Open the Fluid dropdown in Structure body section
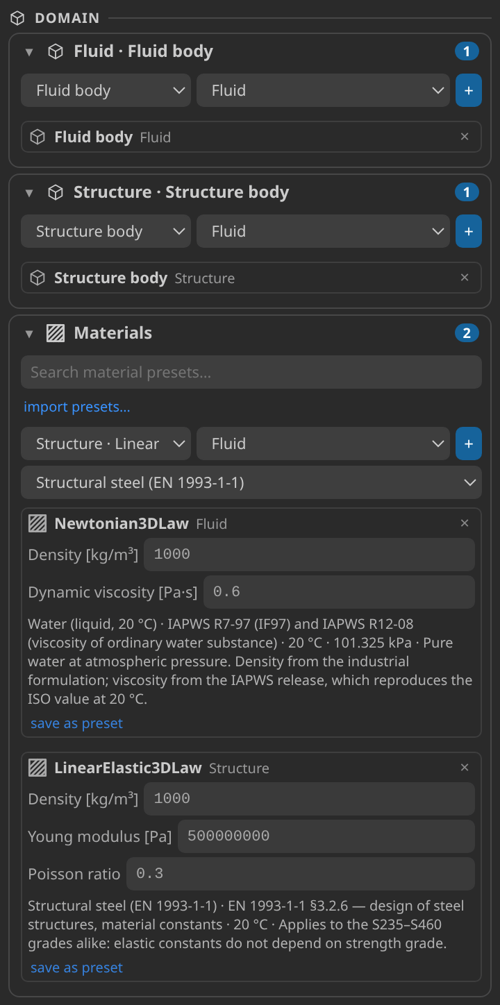Viewport: 500px width, 1005px height. point(323,232)
